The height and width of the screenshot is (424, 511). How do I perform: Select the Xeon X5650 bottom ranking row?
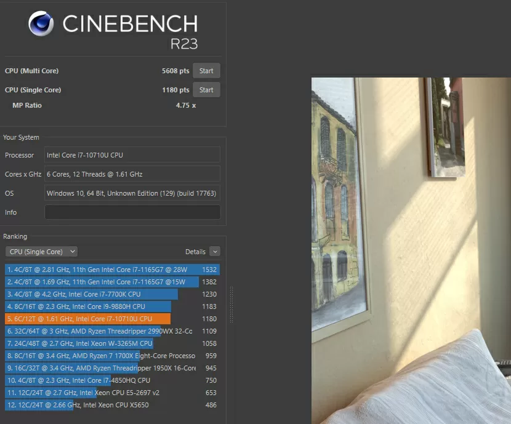[111, 405]
